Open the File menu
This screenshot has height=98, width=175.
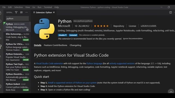click(4, 7)
